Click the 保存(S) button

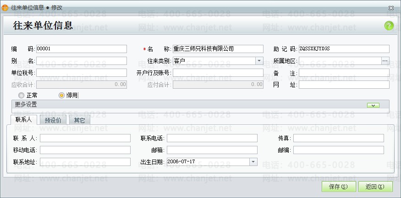(x=339, y=187)
